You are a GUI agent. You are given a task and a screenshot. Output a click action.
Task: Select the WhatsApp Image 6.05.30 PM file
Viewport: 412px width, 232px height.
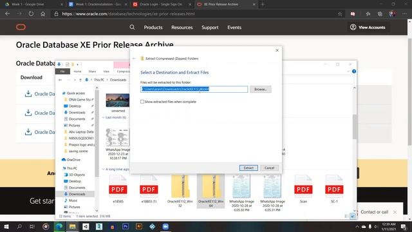pyautogui.click(x=241, y=193)
